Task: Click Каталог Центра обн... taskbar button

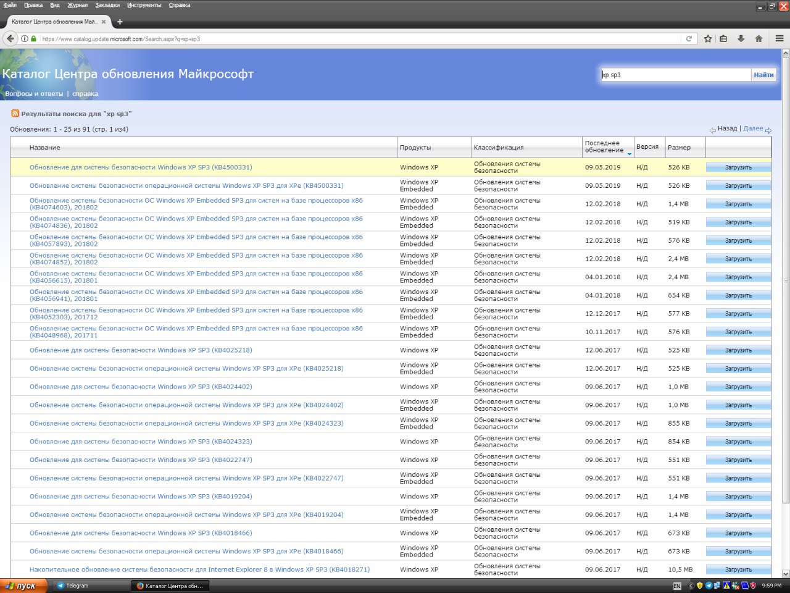Action: (x=170, y=586)
